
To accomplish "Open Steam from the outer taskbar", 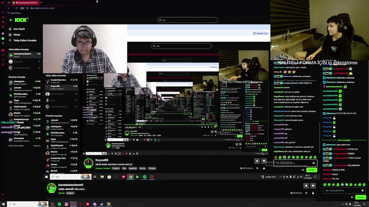I will pos(101,204).
